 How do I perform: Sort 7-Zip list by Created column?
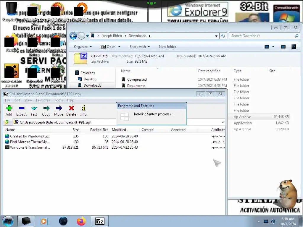pos(147,130)
